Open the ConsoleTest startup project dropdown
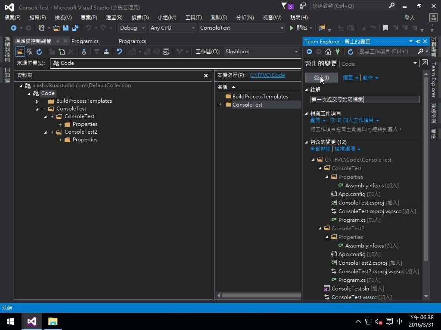The image size is (441, 330). (282, 28)
